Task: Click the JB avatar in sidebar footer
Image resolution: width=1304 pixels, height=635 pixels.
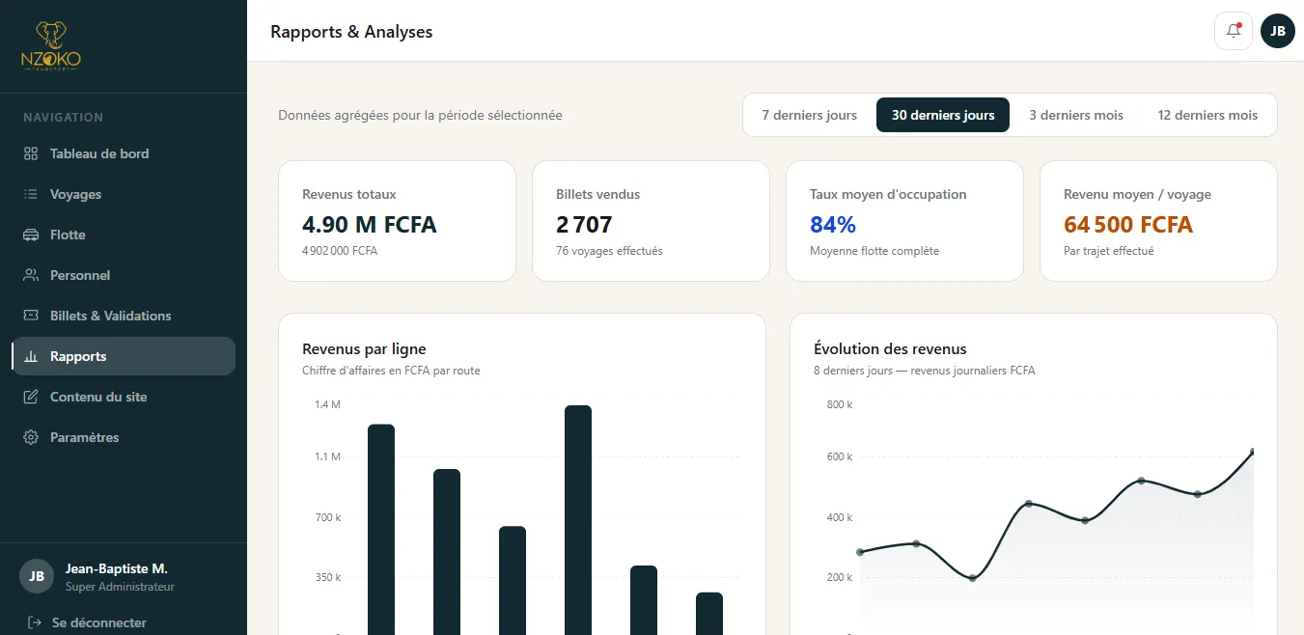Action: (37, 576)
